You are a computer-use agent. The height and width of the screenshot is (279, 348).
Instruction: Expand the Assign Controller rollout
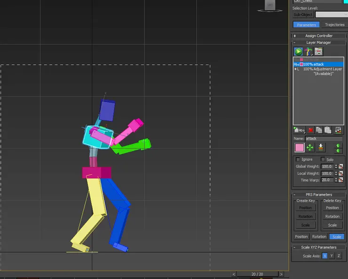[x=318, y=36]
